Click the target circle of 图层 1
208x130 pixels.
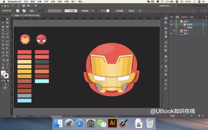[203, 33]
